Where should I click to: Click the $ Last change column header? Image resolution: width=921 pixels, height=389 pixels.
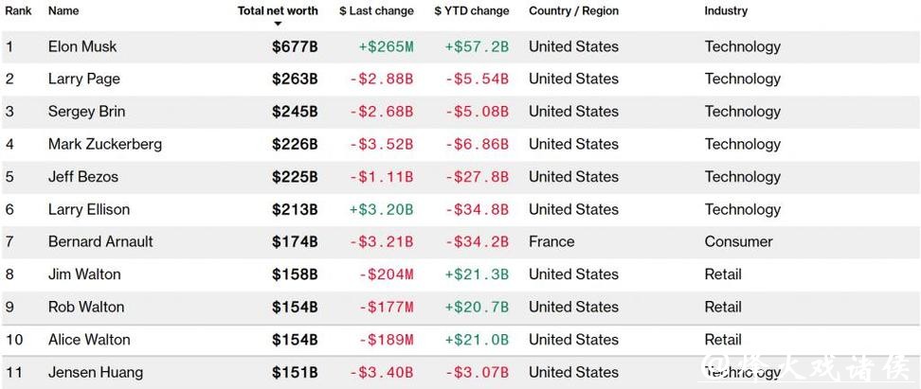(x=376, y=11)
